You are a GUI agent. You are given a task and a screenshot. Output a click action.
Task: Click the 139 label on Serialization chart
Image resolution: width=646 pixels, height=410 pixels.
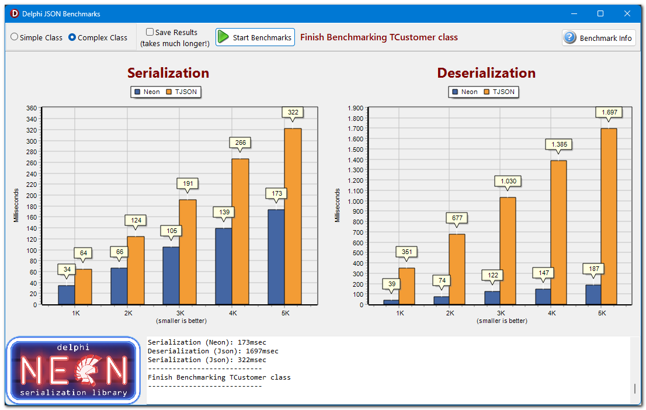coord(224,212)
